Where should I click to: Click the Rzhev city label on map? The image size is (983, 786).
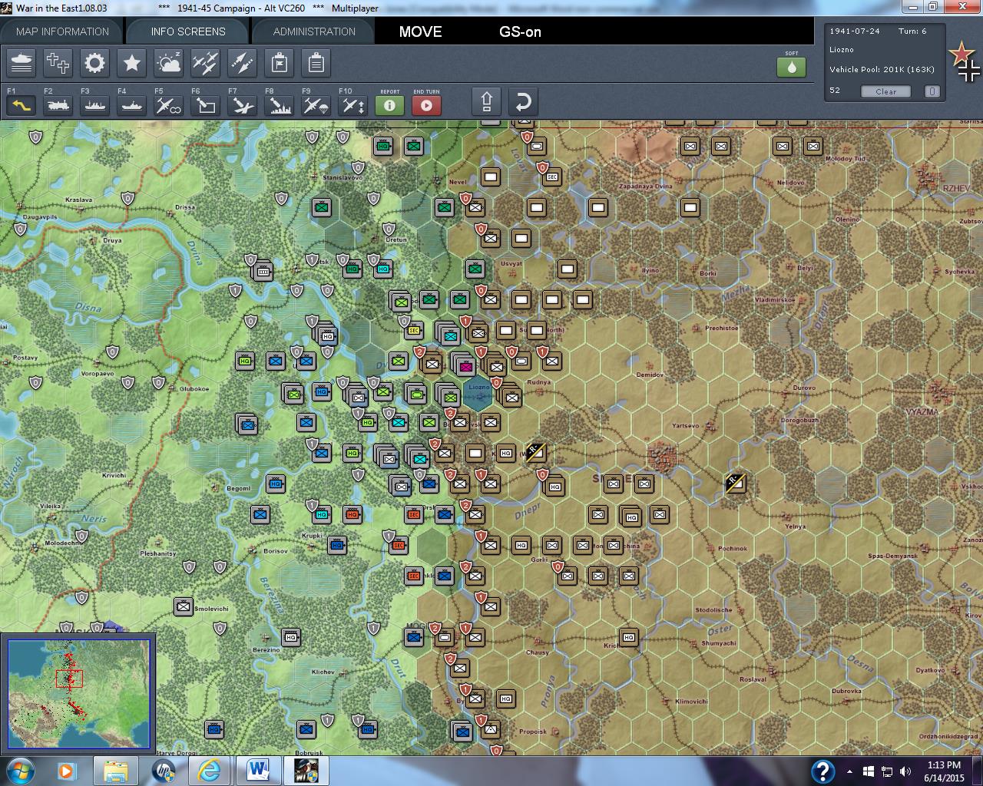tap(957, 188)
